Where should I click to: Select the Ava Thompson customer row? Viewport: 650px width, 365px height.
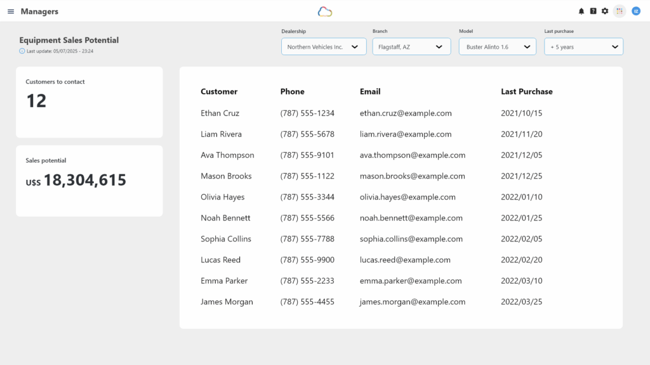point(401,155)
